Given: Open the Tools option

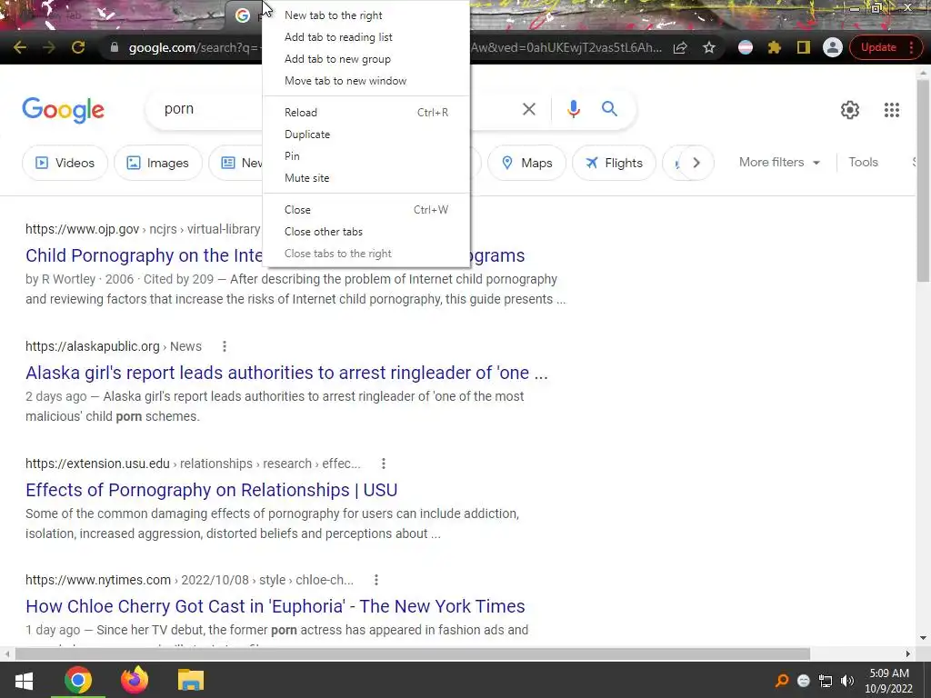Looking at the screenshot, I should coord(863,162).
